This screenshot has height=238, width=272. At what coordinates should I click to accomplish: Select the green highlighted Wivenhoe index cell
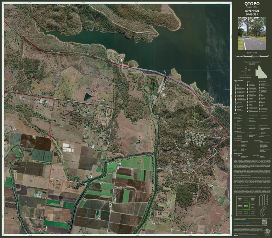click(246, 206)
